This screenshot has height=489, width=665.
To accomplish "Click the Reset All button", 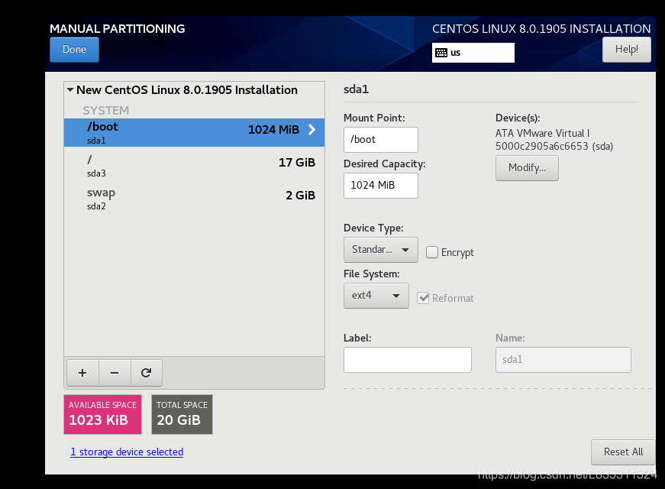I will point(623,452).
